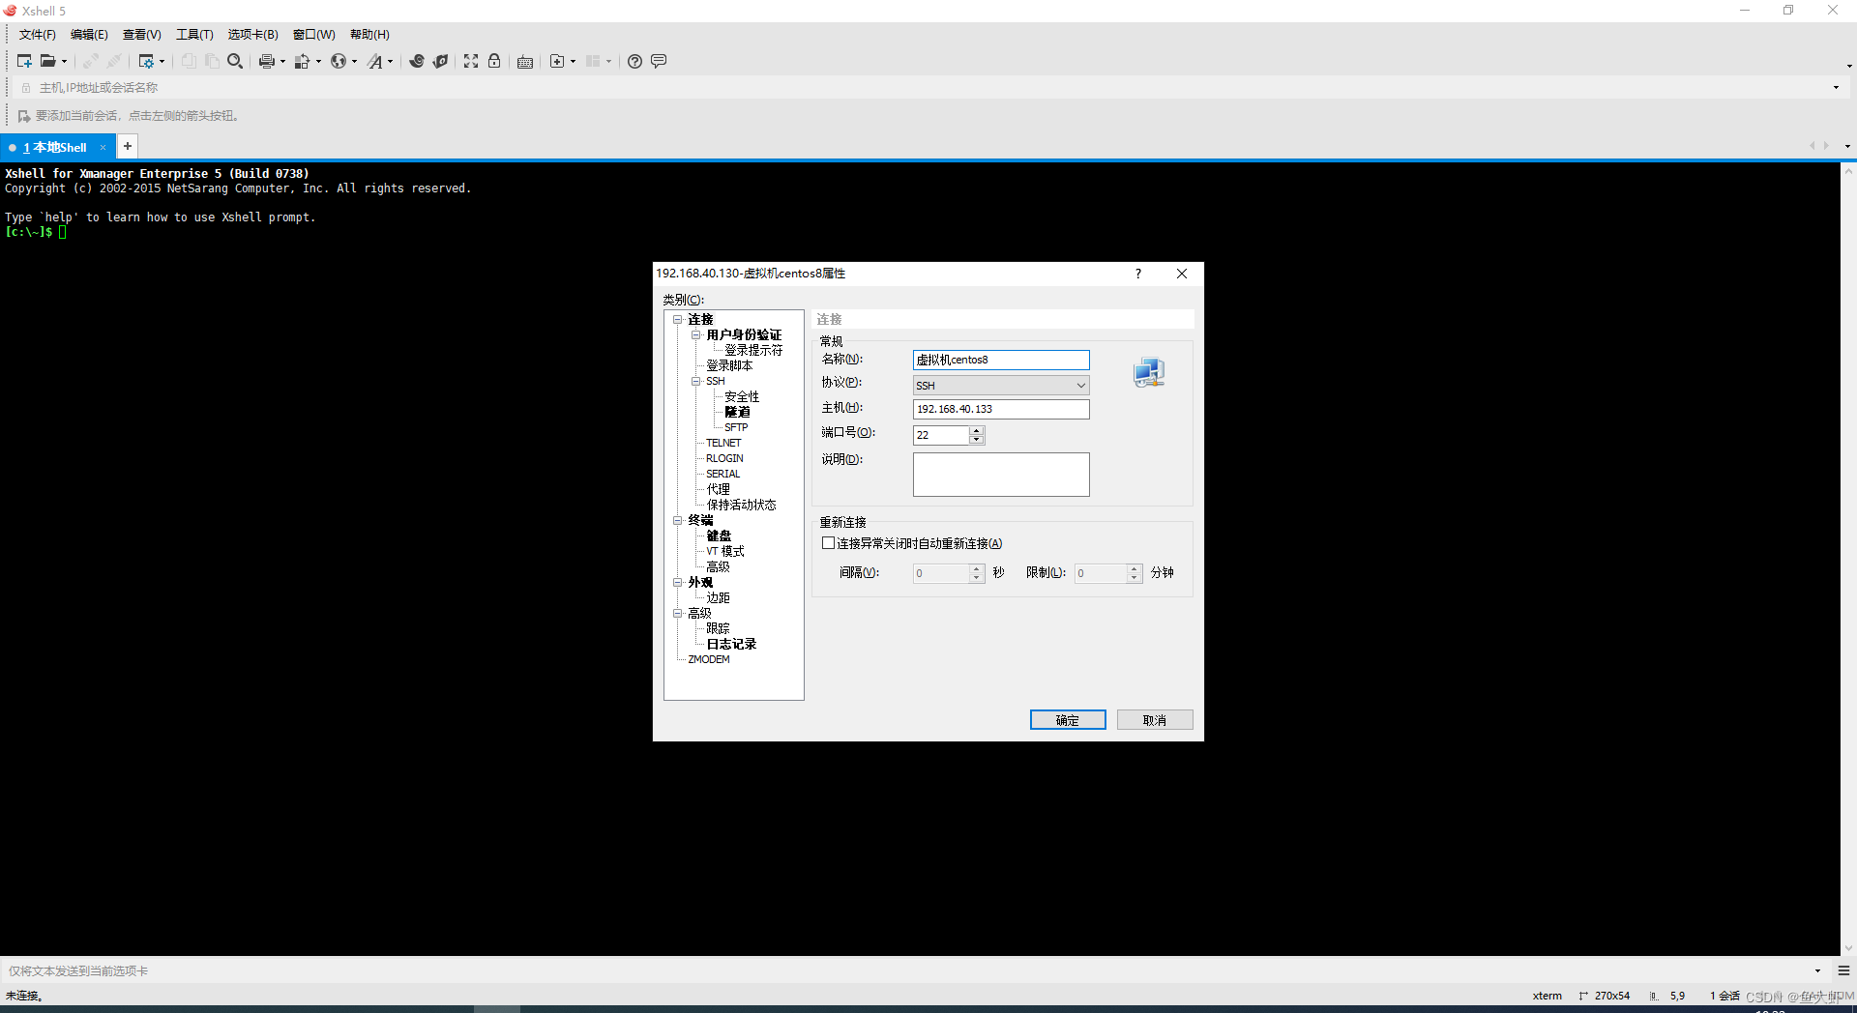Select 隧道 in the category tree
Viewport: 1857px width, 1013px height.
737,412
